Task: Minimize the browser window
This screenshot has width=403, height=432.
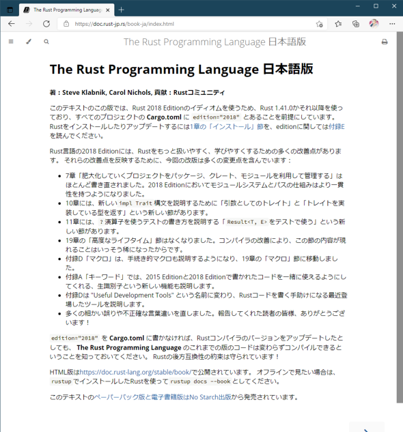Action: [x=358, y=6]
